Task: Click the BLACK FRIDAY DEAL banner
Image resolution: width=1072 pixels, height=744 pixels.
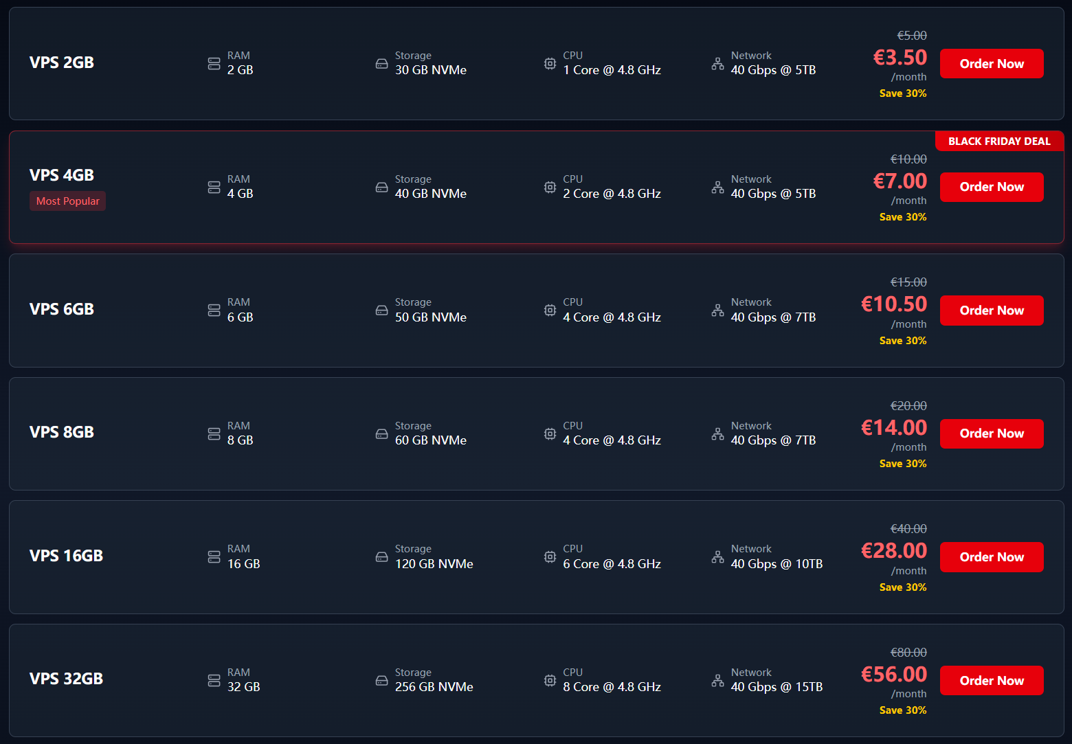Action: click(999, 141)
